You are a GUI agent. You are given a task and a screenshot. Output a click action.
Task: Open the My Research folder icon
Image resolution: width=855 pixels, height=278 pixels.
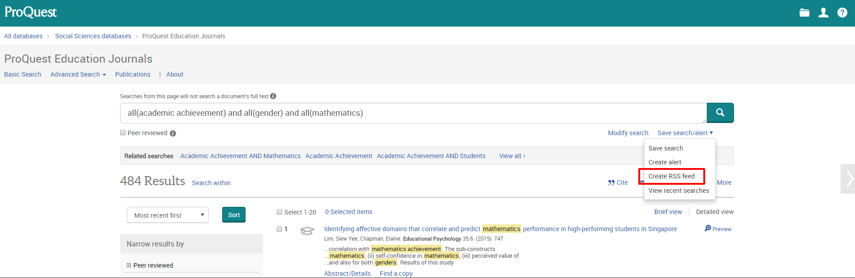pos(804,13)
